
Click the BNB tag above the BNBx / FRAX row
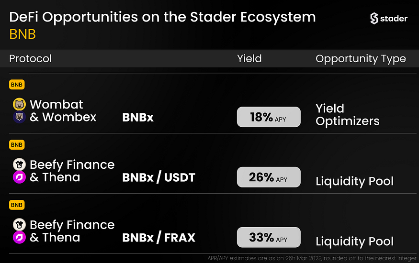17,205
